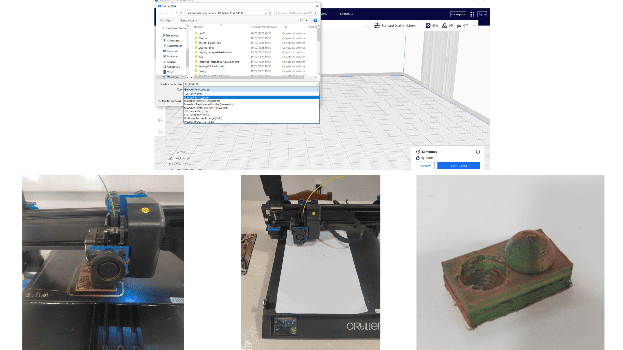Click the print time info icon
This screenshot has height=350, width=623.
click(x=478, y=152)
